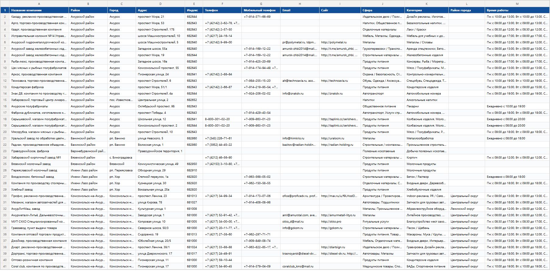Select mobile cell '+7–924–206–02–02'
This screenshot has height=275, width=550.
point(261,94)
